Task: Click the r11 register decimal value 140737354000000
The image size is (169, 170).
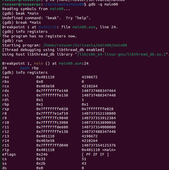Action: [99, 127]
